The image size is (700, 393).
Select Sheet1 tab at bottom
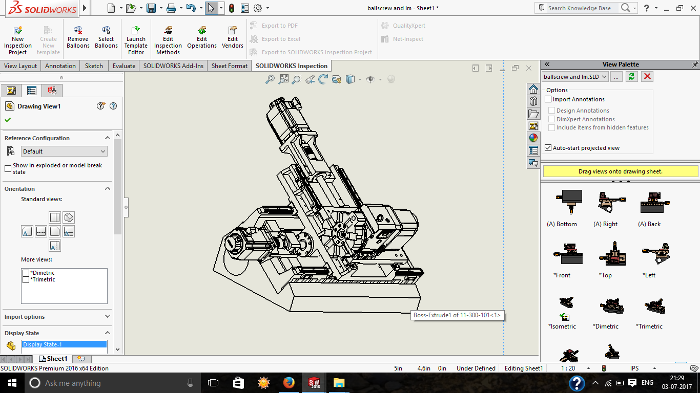click(53, 359)
